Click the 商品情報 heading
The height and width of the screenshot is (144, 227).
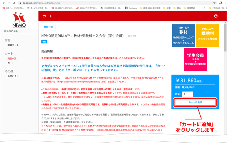click(x=47, y=51)
